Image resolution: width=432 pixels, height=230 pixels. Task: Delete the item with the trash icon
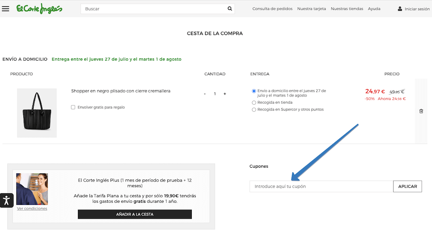421,111
